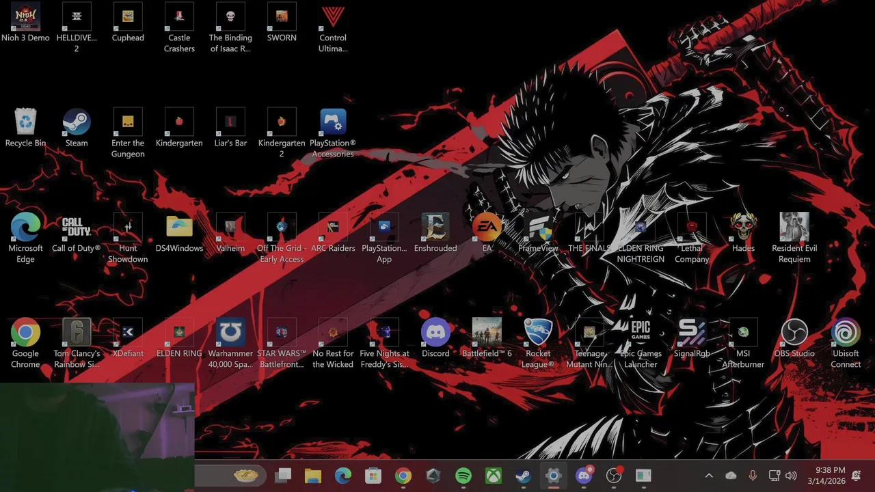
Task: Click the EA app desktop shortcut
Action: pos(487,233)
